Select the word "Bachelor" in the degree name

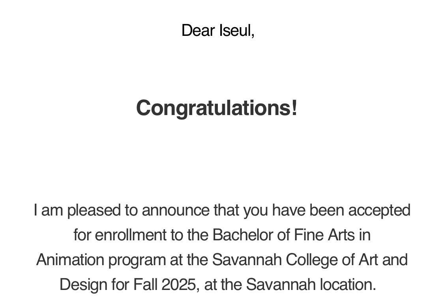[x=243, y=235]
